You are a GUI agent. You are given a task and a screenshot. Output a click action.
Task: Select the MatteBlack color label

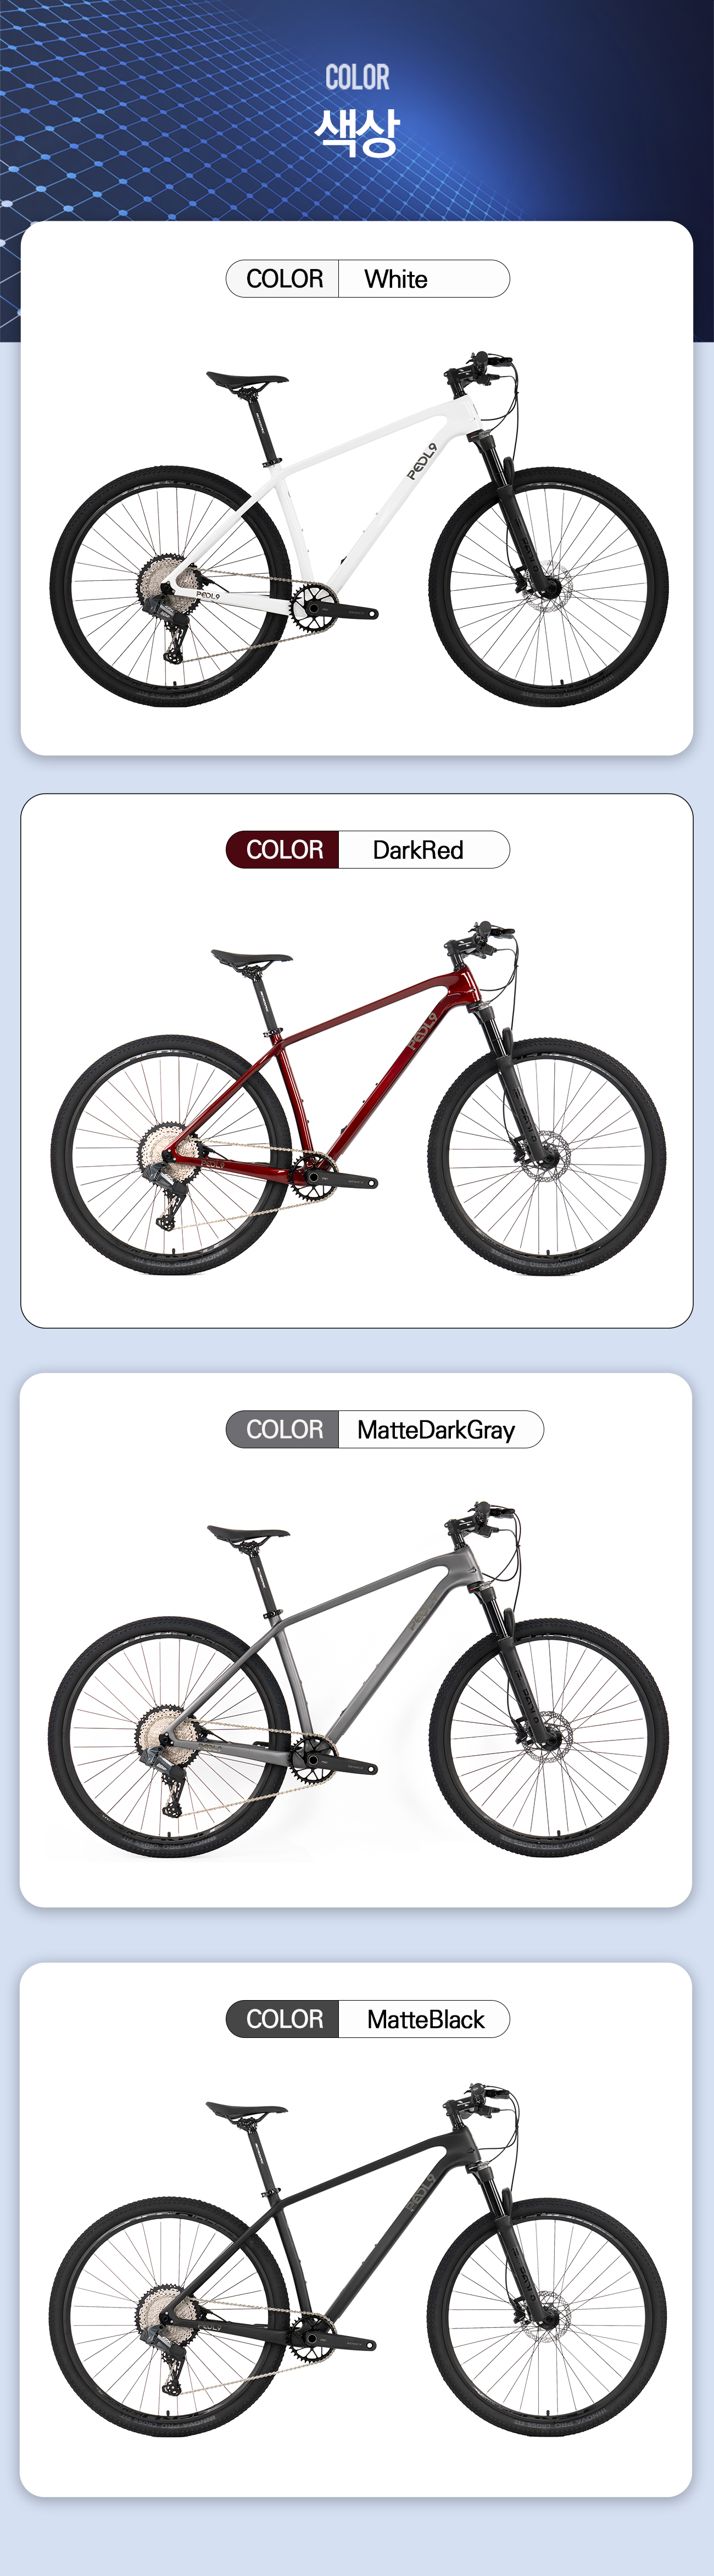click(x=425, y=2020)
